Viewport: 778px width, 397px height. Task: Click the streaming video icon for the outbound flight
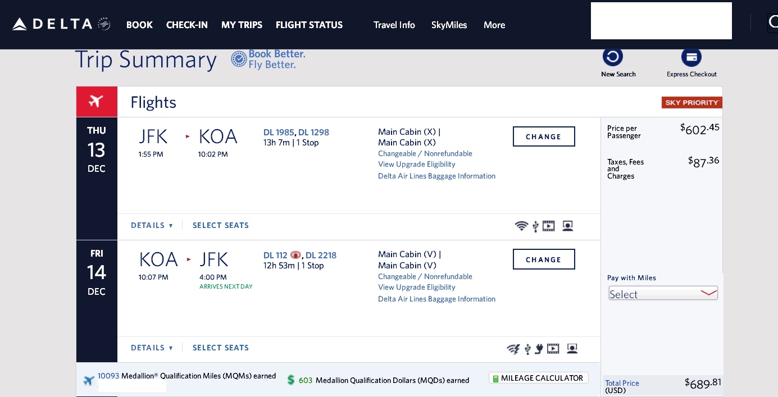[549, 226]
